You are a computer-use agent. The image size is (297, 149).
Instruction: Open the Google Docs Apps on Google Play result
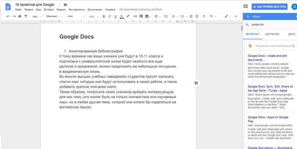[268, 119]
